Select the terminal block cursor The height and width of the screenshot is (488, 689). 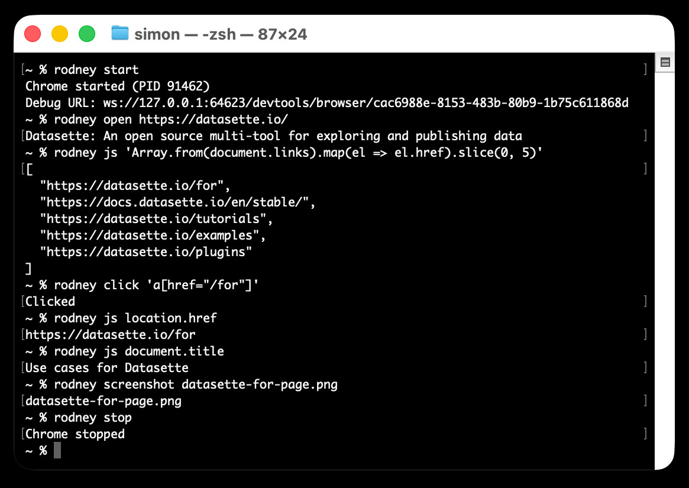coord(56,450)
